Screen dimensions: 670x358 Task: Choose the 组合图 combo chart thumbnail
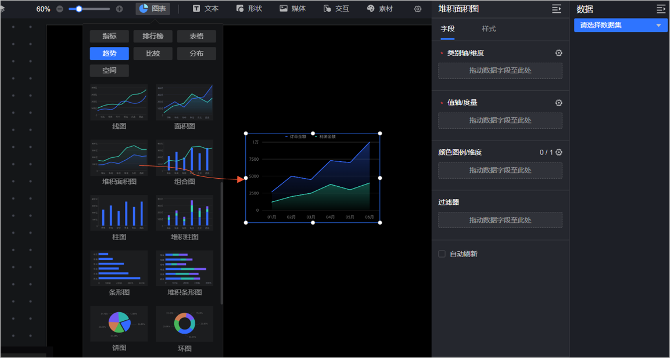(x=185, y=157)
